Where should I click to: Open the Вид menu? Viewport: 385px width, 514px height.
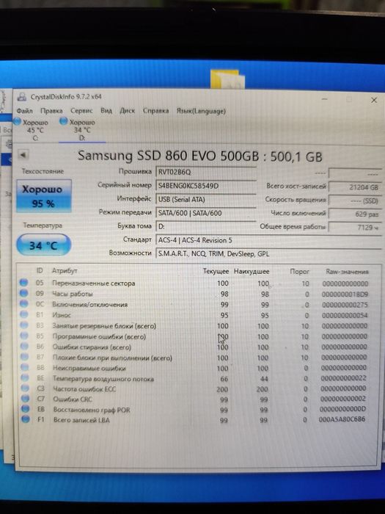click(106, 111)
